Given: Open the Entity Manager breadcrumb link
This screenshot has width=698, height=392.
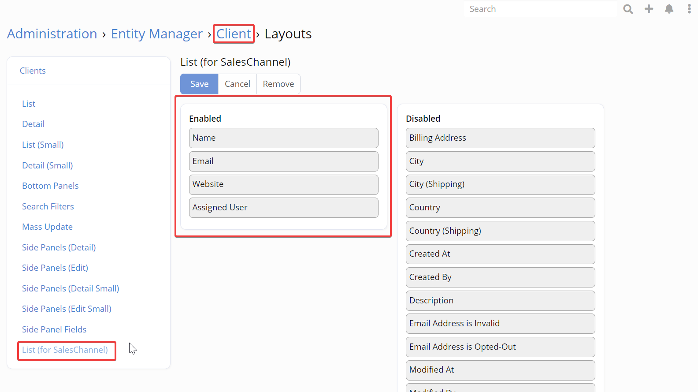Looking at the screenshot, I should (x=156, y=34).
